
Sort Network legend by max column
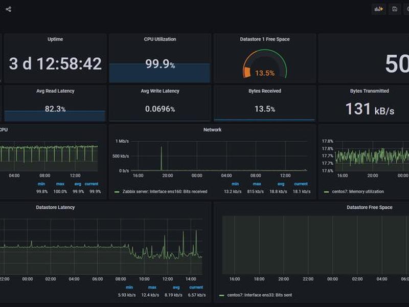(257, 184)
